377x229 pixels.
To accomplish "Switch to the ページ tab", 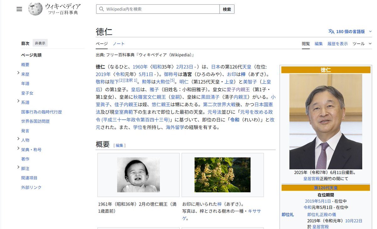I will click(102, 44).
